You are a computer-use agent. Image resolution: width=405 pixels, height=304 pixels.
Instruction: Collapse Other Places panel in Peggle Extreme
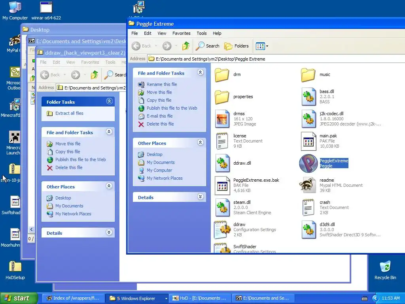click(x=200, y=142)
